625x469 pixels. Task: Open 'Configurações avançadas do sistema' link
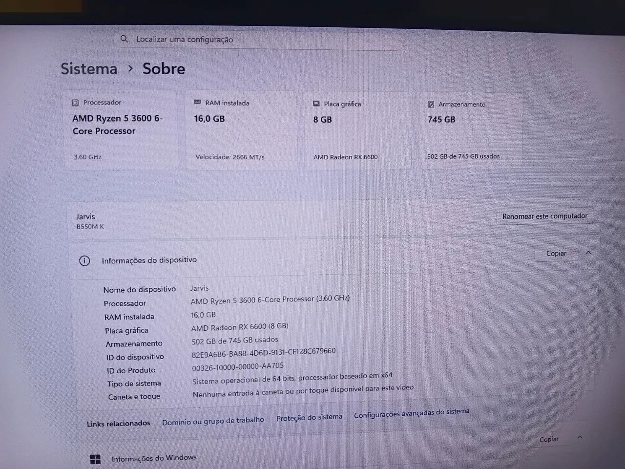click(412, 413)
